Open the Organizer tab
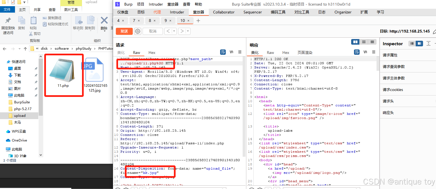 tap(343, 12)
